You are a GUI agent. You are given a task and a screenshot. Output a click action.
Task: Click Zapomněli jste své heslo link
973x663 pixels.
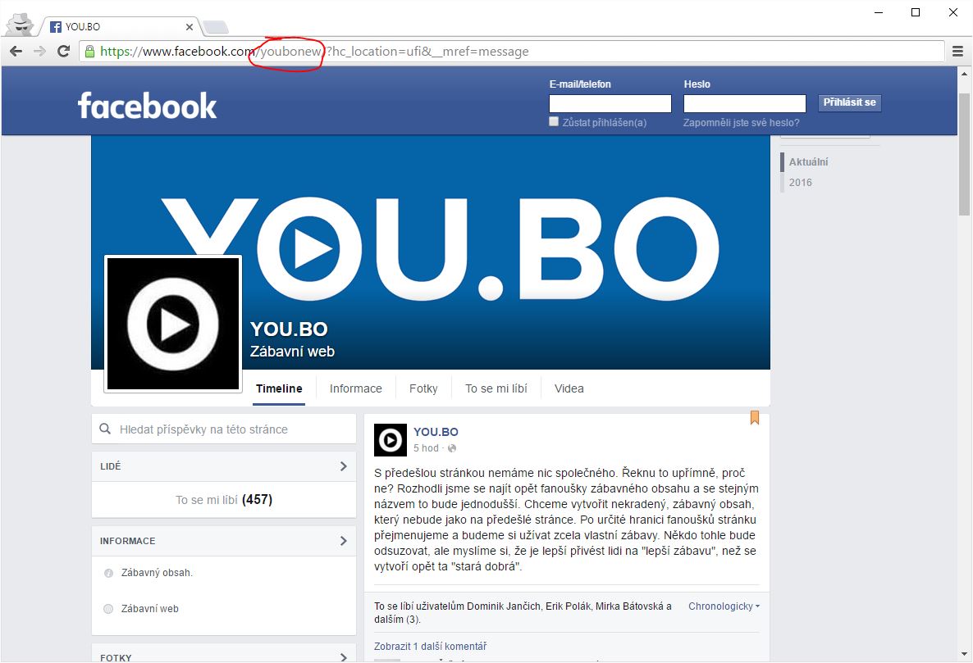tap(741, 123)
